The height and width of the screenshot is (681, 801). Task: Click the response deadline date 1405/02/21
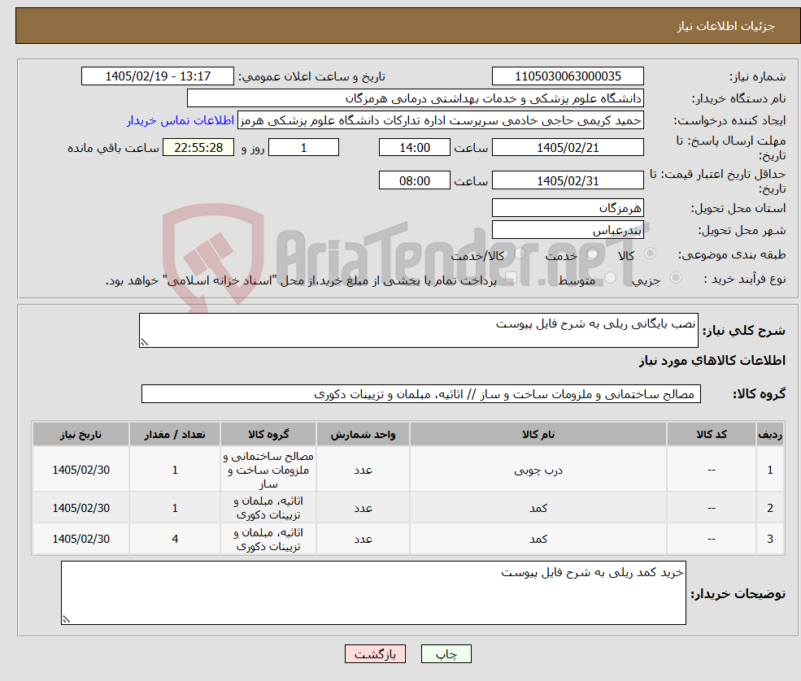coord(568,148)
